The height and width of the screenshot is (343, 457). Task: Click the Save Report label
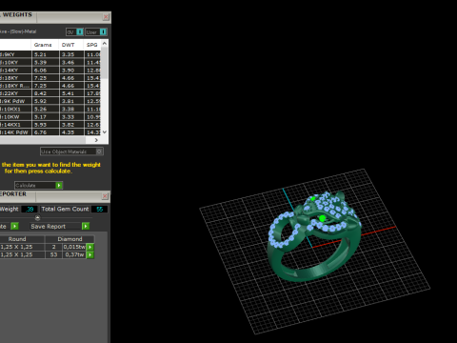[49, 227]
